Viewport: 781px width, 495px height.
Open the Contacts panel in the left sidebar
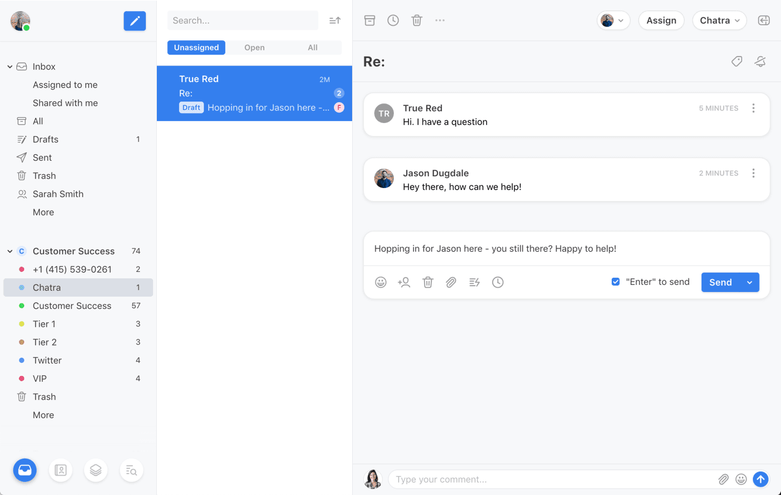(61, 470)
